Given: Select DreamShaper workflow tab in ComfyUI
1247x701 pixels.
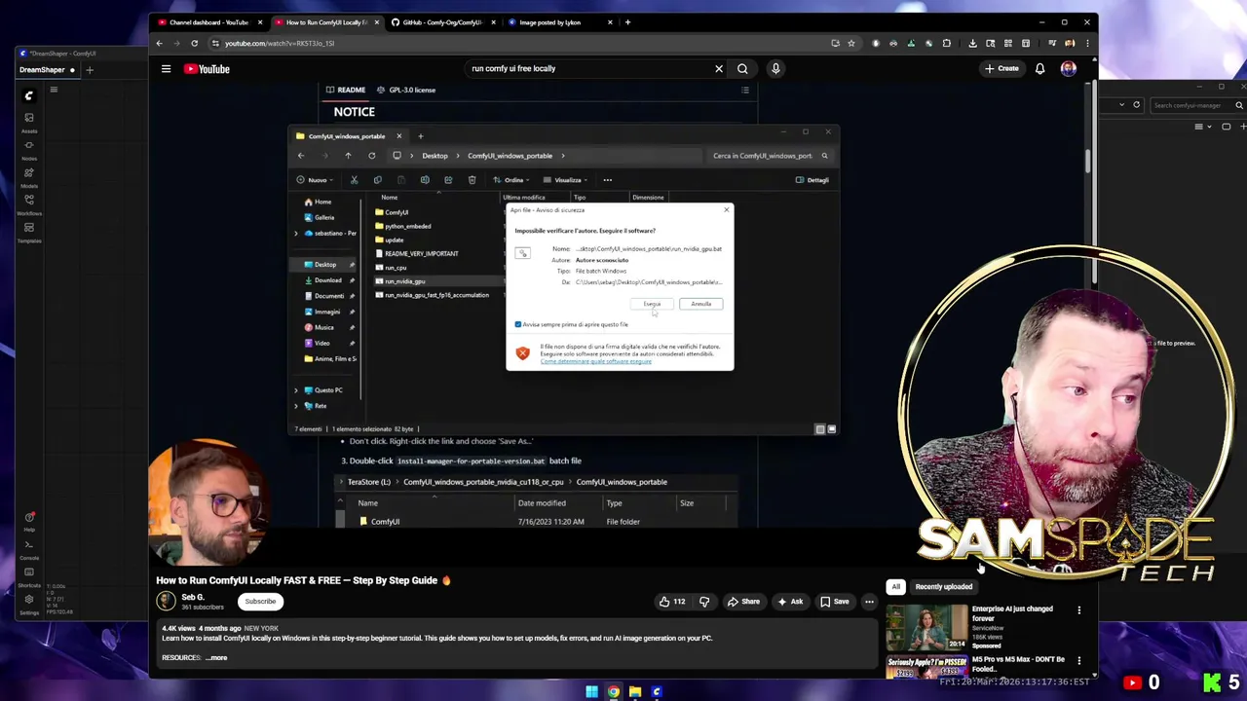Looking at the screenshot, I should (x=47, y=70).
